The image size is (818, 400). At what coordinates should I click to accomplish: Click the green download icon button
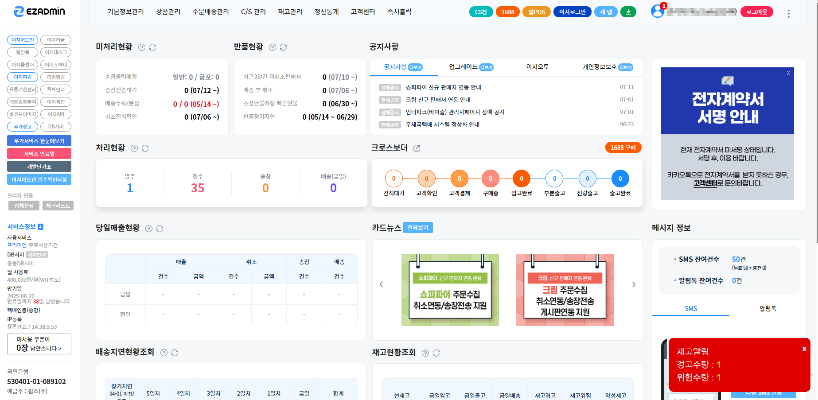(628, 12)
